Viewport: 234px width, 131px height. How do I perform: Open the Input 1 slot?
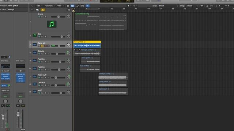tap(5, 71)
